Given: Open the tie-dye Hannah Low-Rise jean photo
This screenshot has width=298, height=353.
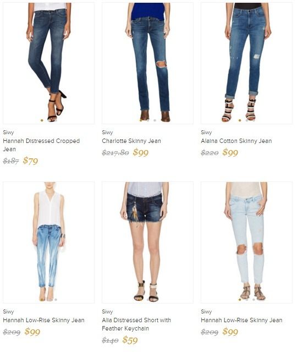Looking at the screenshot, I should click(48, 242).
